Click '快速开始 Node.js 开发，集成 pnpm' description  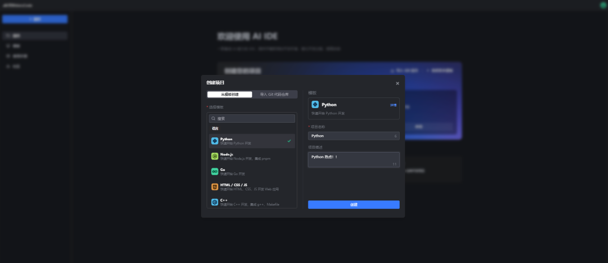245,159
